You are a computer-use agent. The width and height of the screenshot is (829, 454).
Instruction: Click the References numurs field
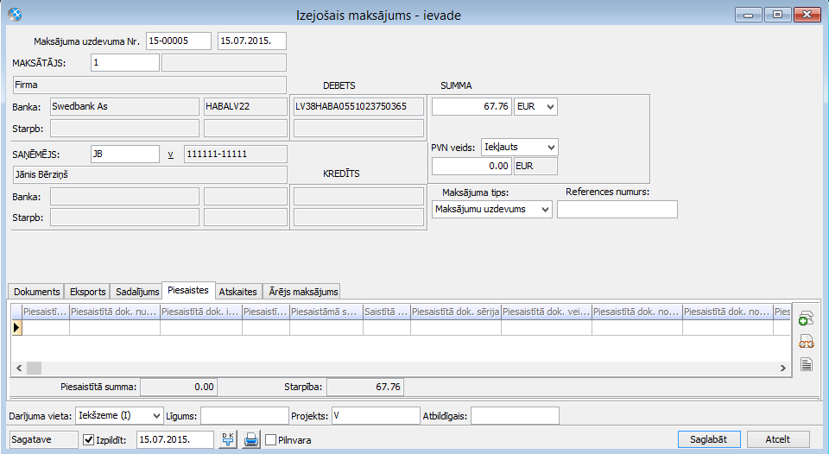pos(617,209)
